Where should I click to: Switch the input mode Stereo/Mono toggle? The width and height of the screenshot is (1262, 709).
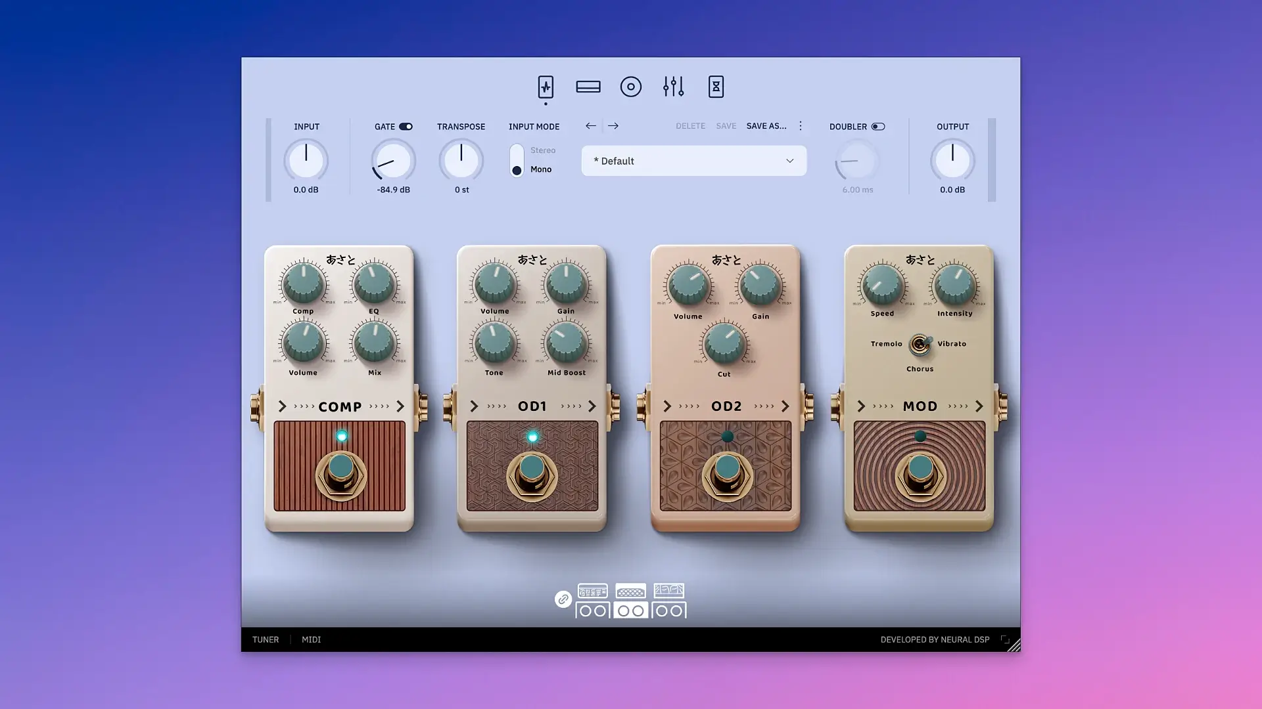click(517, 161)
